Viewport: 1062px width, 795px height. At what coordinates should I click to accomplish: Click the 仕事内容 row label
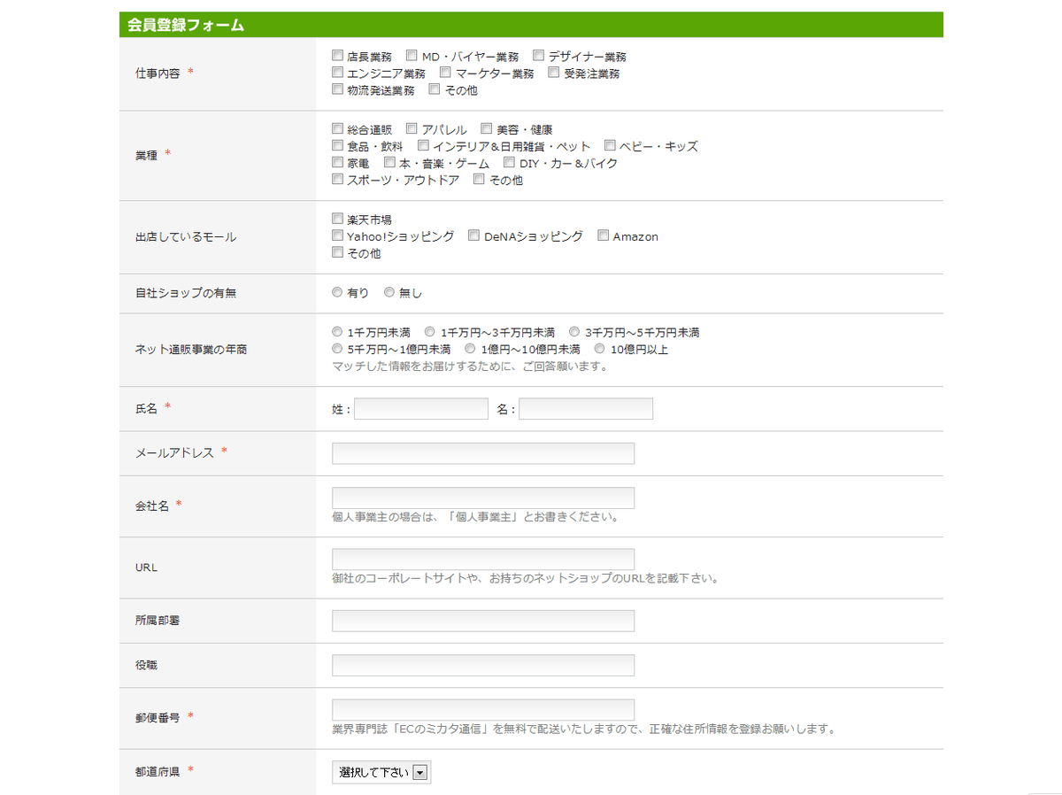[158, 73]
